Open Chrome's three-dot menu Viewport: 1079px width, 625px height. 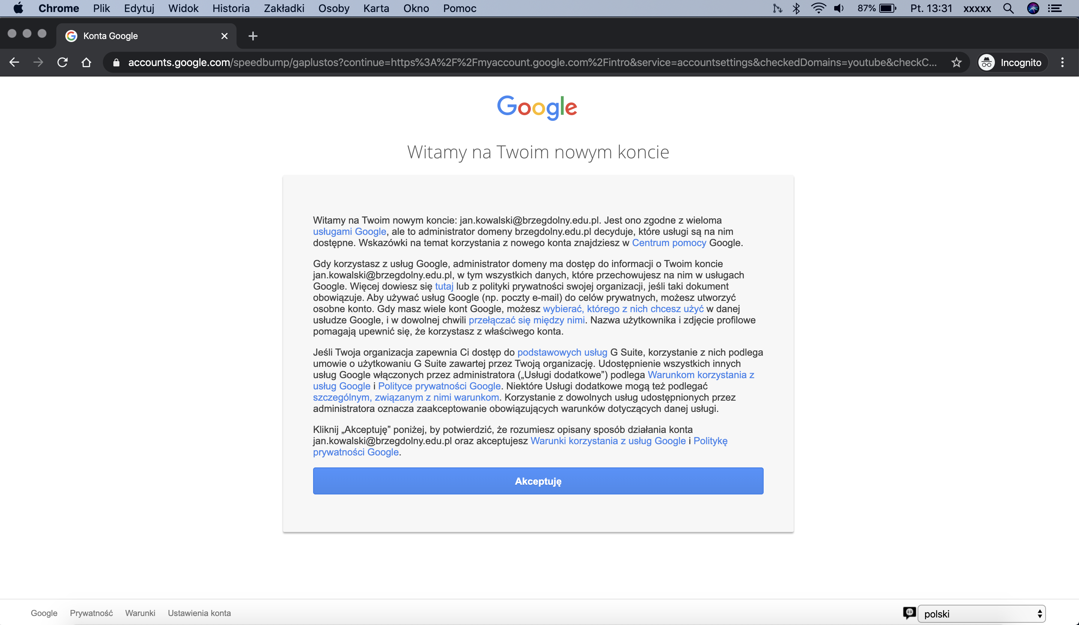1062,62
